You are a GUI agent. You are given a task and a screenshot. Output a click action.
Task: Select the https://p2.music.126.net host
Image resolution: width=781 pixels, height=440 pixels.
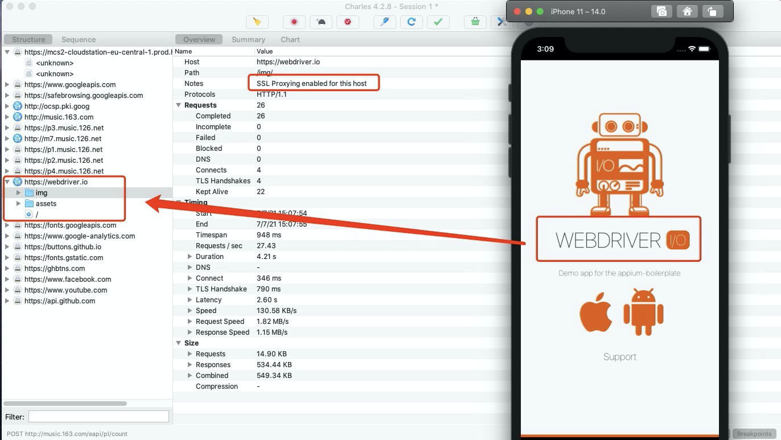pyautogui.click(x=64, y=161)
